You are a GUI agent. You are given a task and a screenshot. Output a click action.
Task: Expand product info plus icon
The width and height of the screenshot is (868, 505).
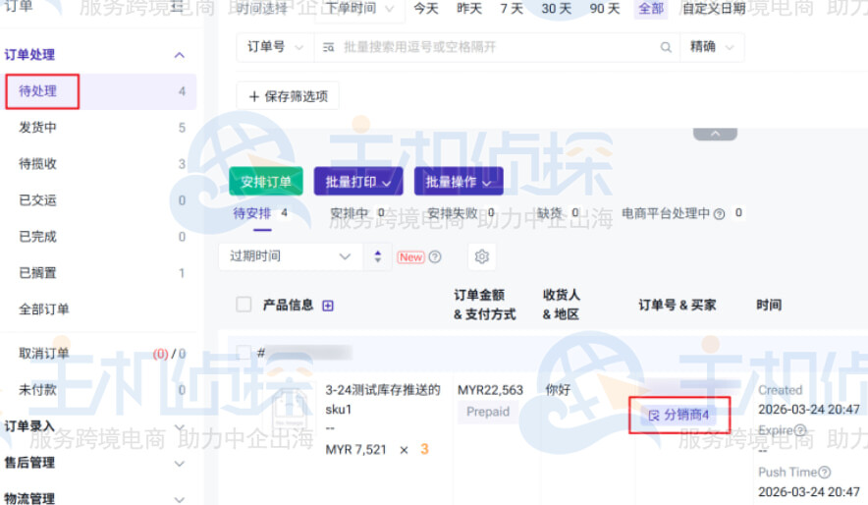(328, 306)
